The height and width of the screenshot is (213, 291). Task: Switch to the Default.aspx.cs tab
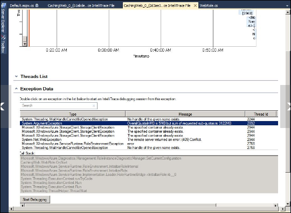click(x=24, y=5)
